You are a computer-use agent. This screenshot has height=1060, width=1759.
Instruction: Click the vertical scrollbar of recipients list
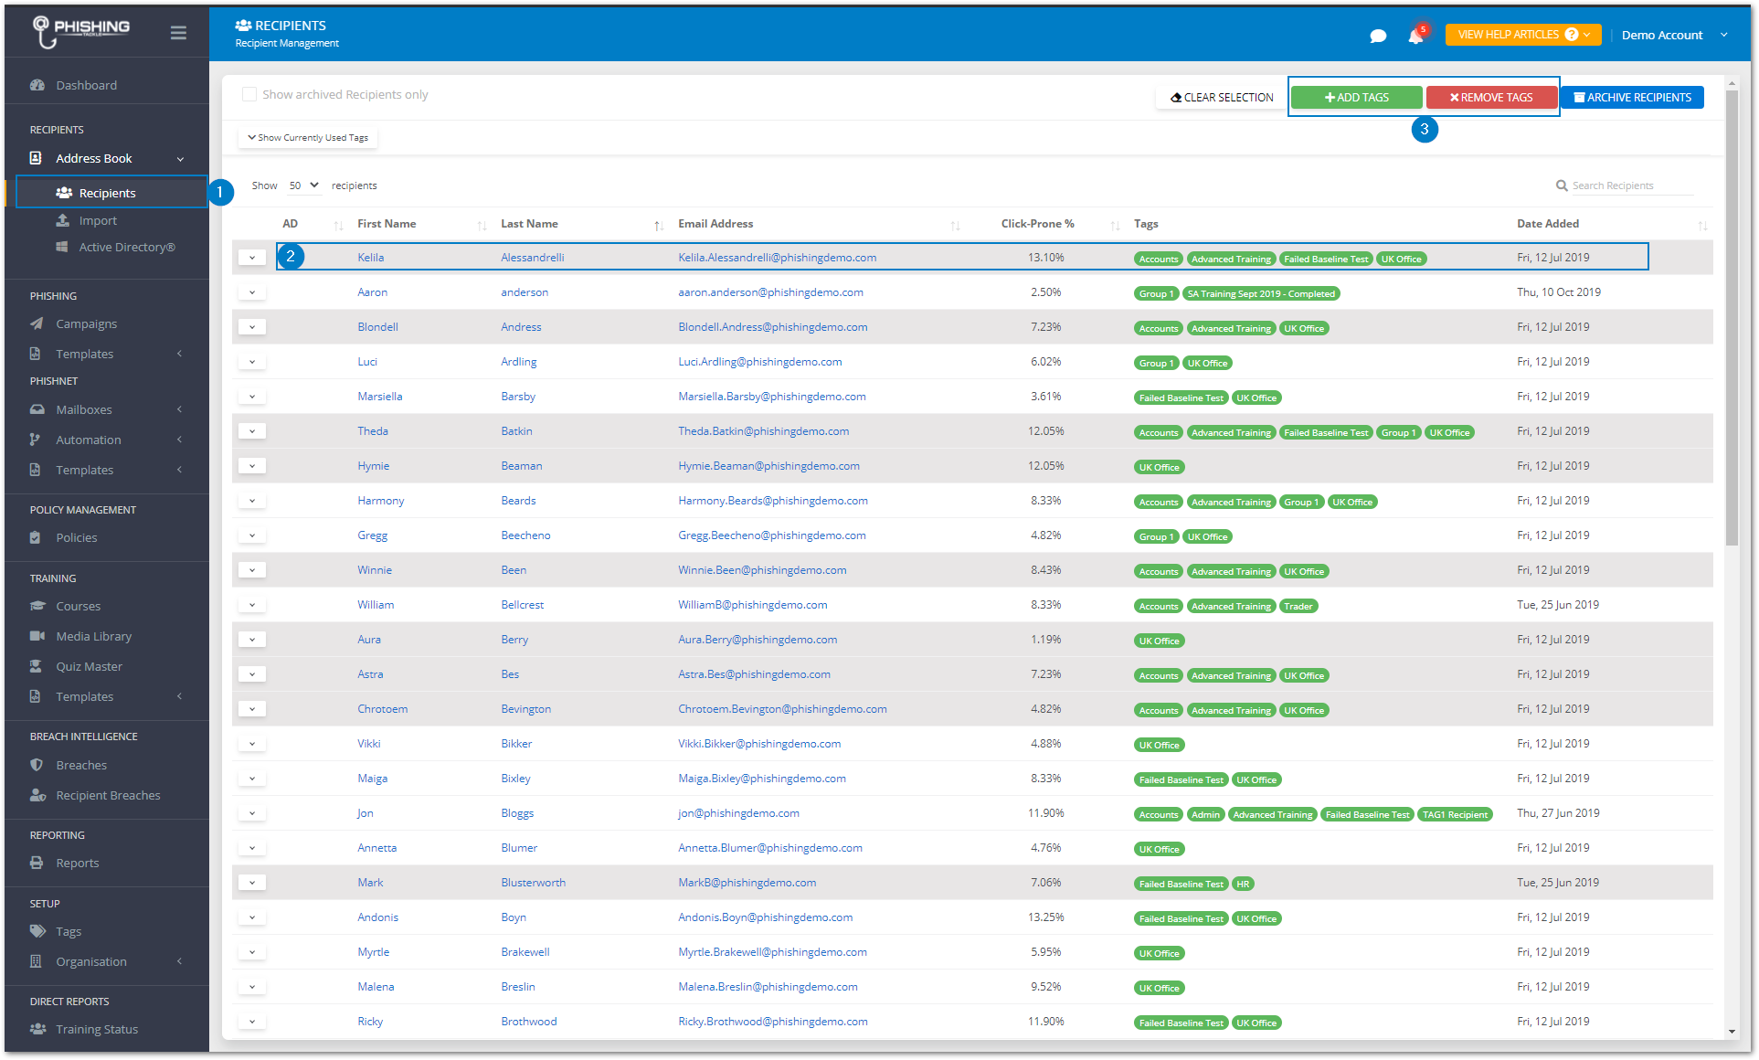pyautogui.click(x=1732, y=320)
